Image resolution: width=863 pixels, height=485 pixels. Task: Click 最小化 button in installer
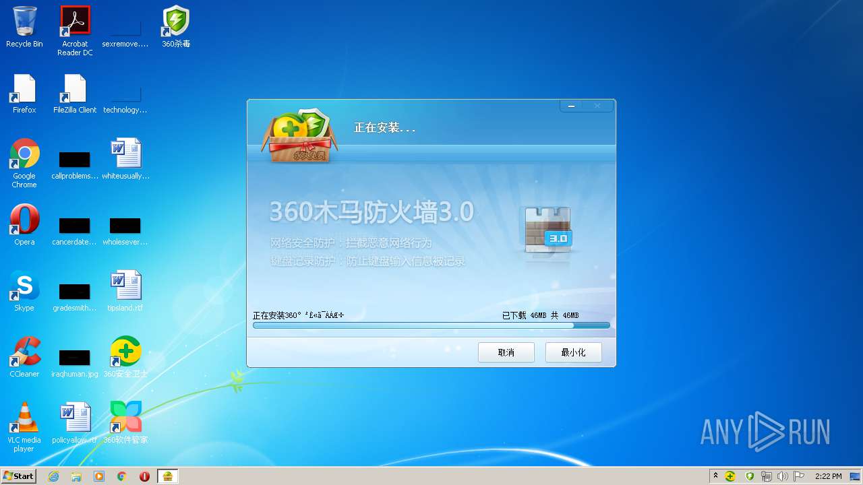(574, 352)
